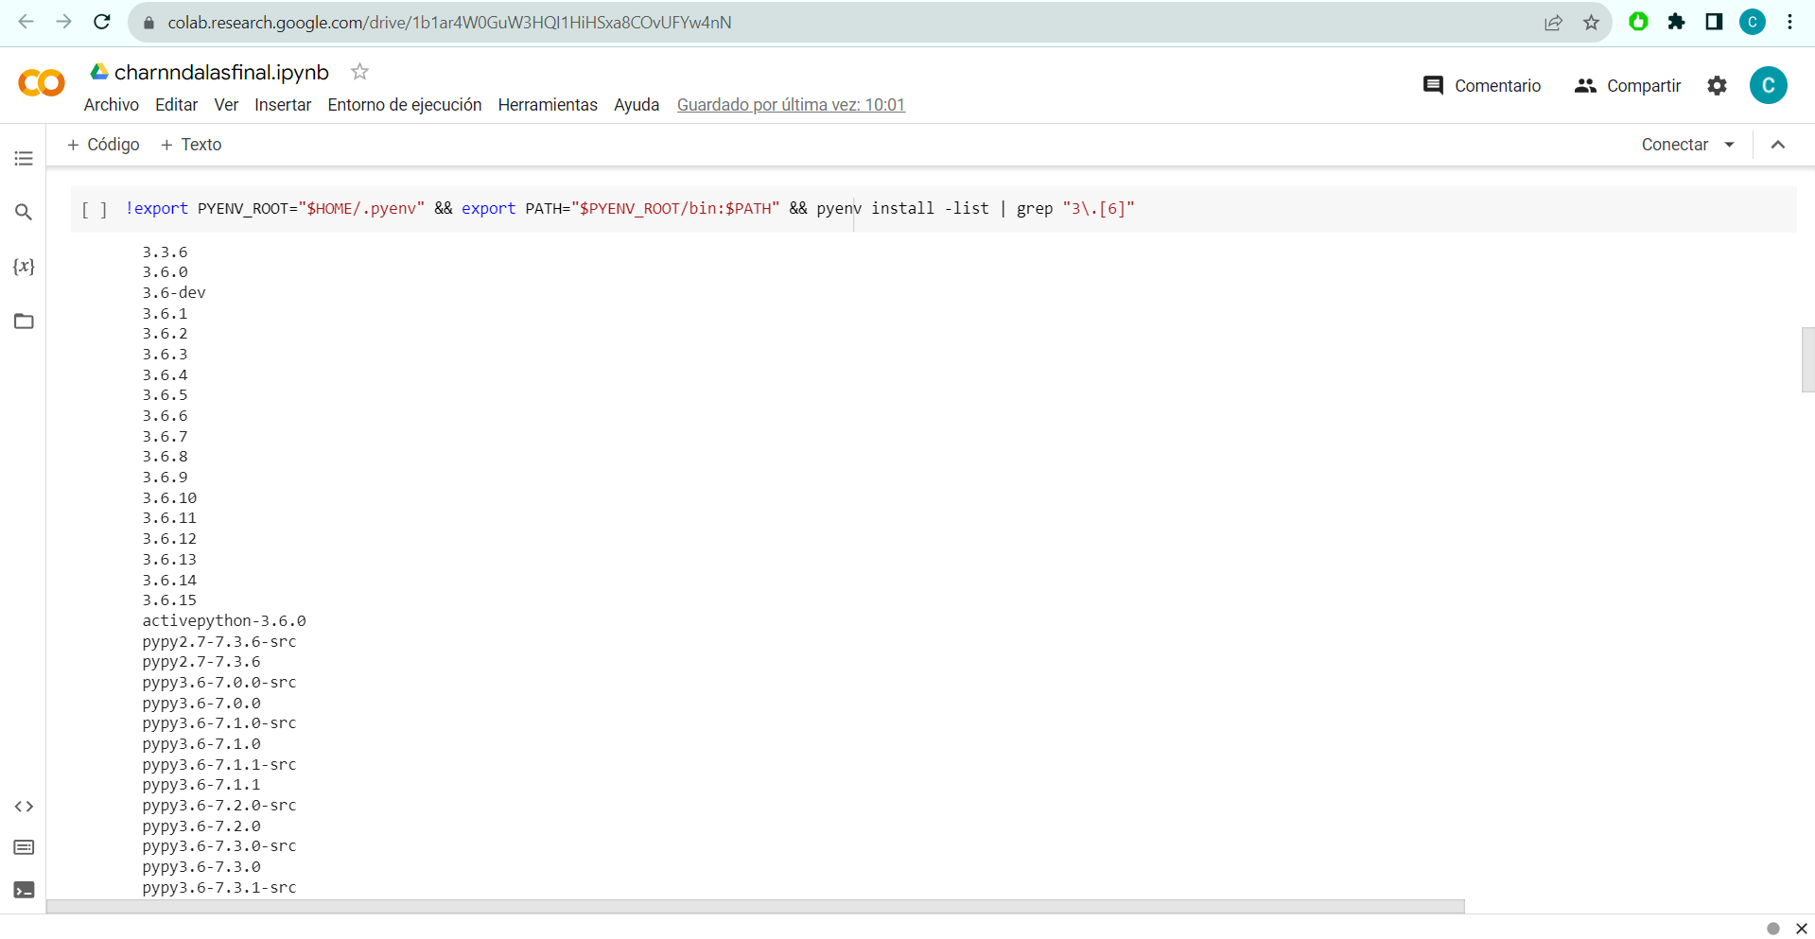Image resolution: width=1815 pixels, height=939 pixels.
Task: Add a code cell with Código
Action: coord(104,145)
